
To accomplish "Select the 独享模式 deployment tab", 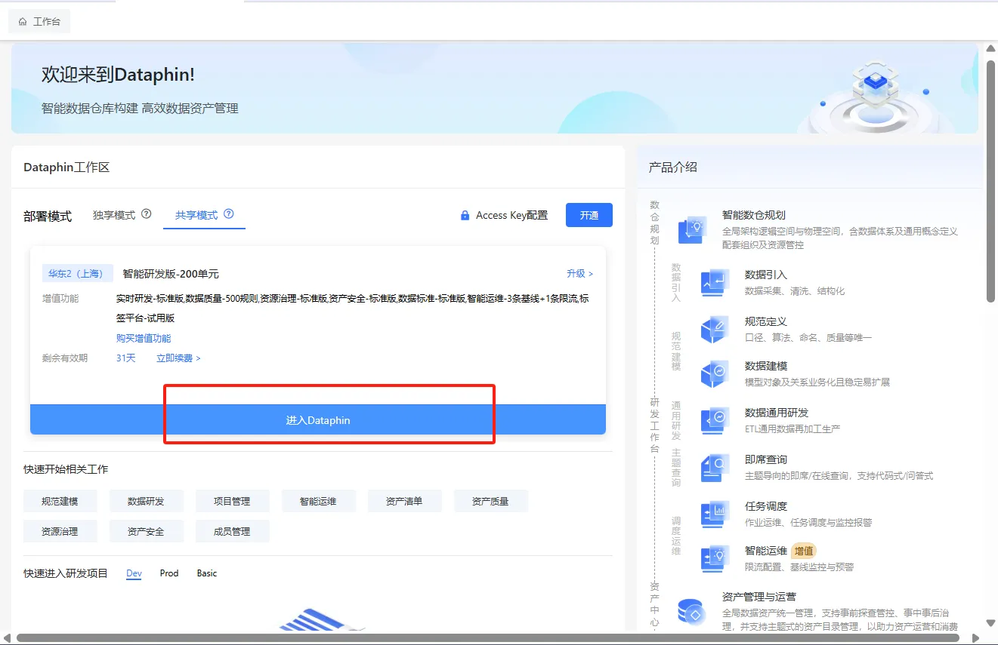I will click(114, 215).
